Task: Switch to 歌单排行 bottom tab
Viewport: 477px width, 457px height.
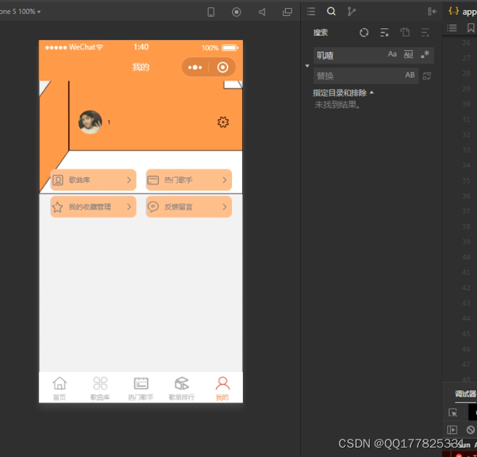Action: tap(182, 389)
